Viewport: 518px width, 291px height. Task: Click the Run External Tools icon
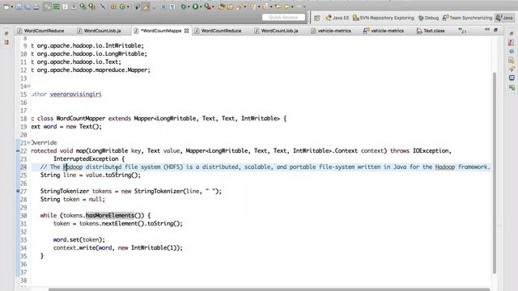[208, 6]
